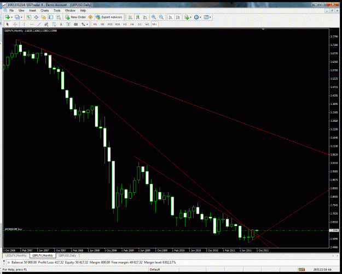
Task: Expand the Templates dropdown arrow
Action: (x=210, y=17)
